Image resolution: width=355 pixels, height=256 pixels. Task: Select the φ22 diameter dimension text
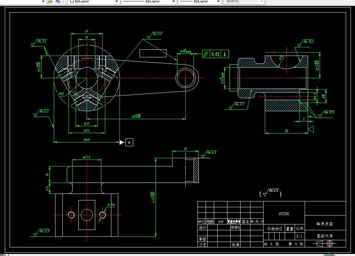tap(86, 131)
